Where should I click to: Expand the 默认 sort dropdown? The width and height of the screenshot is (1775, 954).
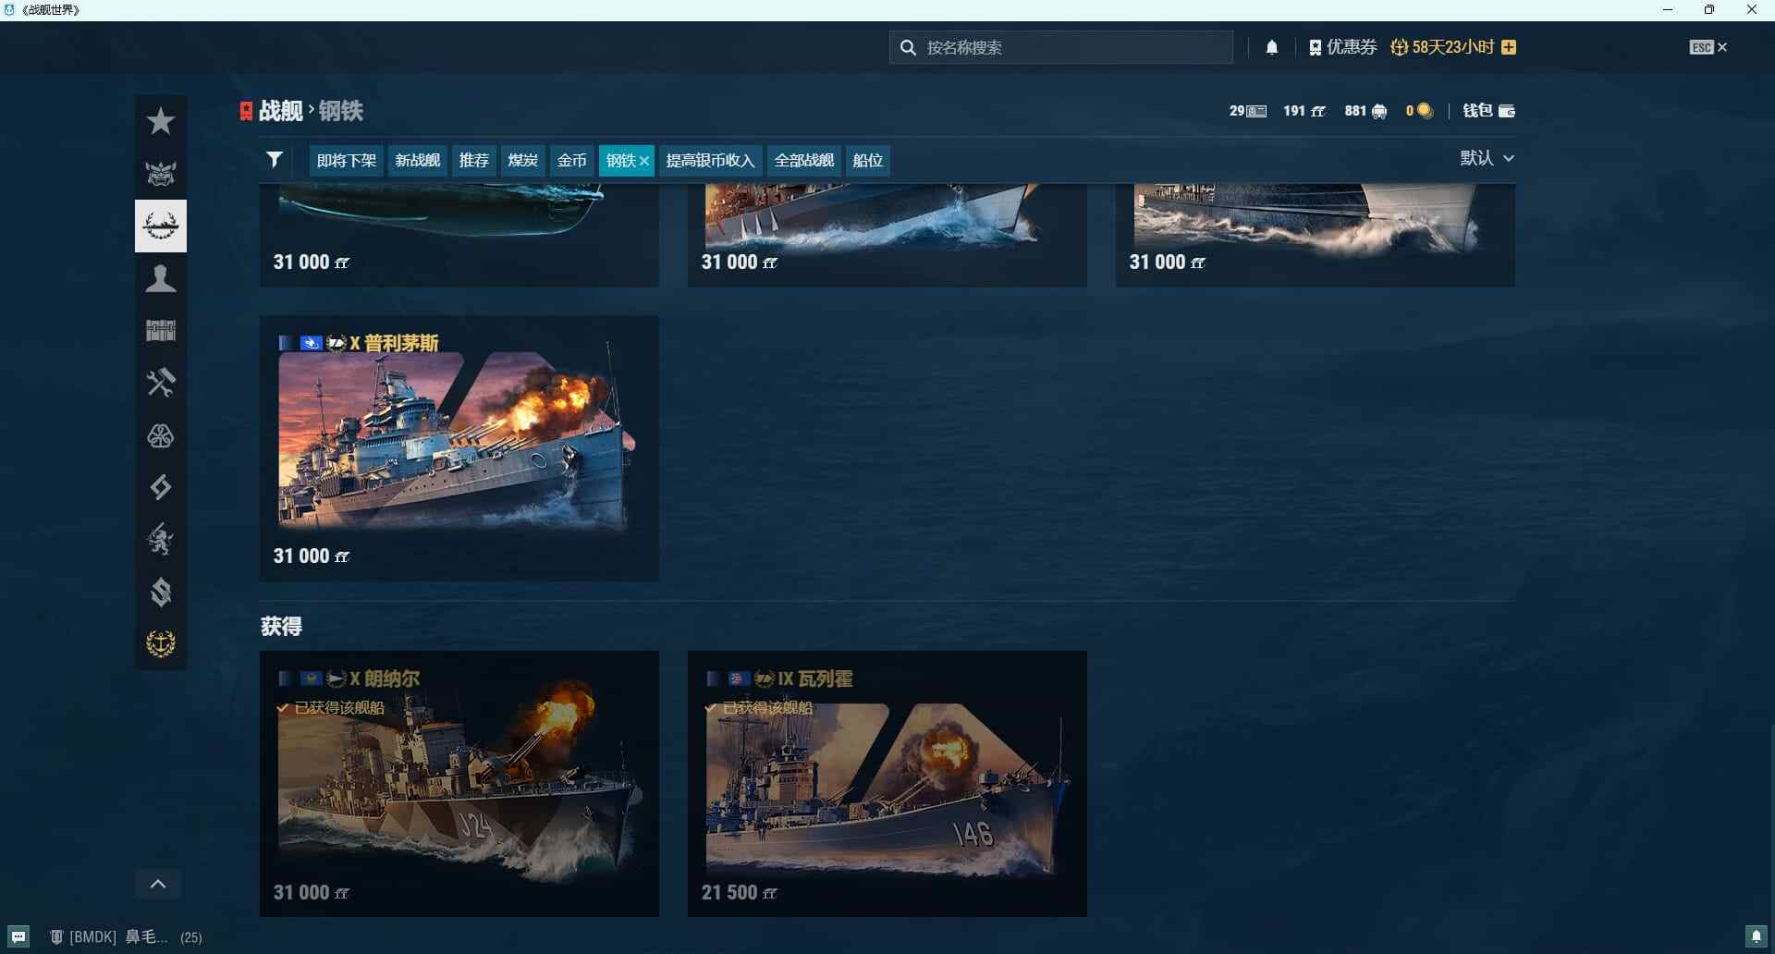(1487, 158)
